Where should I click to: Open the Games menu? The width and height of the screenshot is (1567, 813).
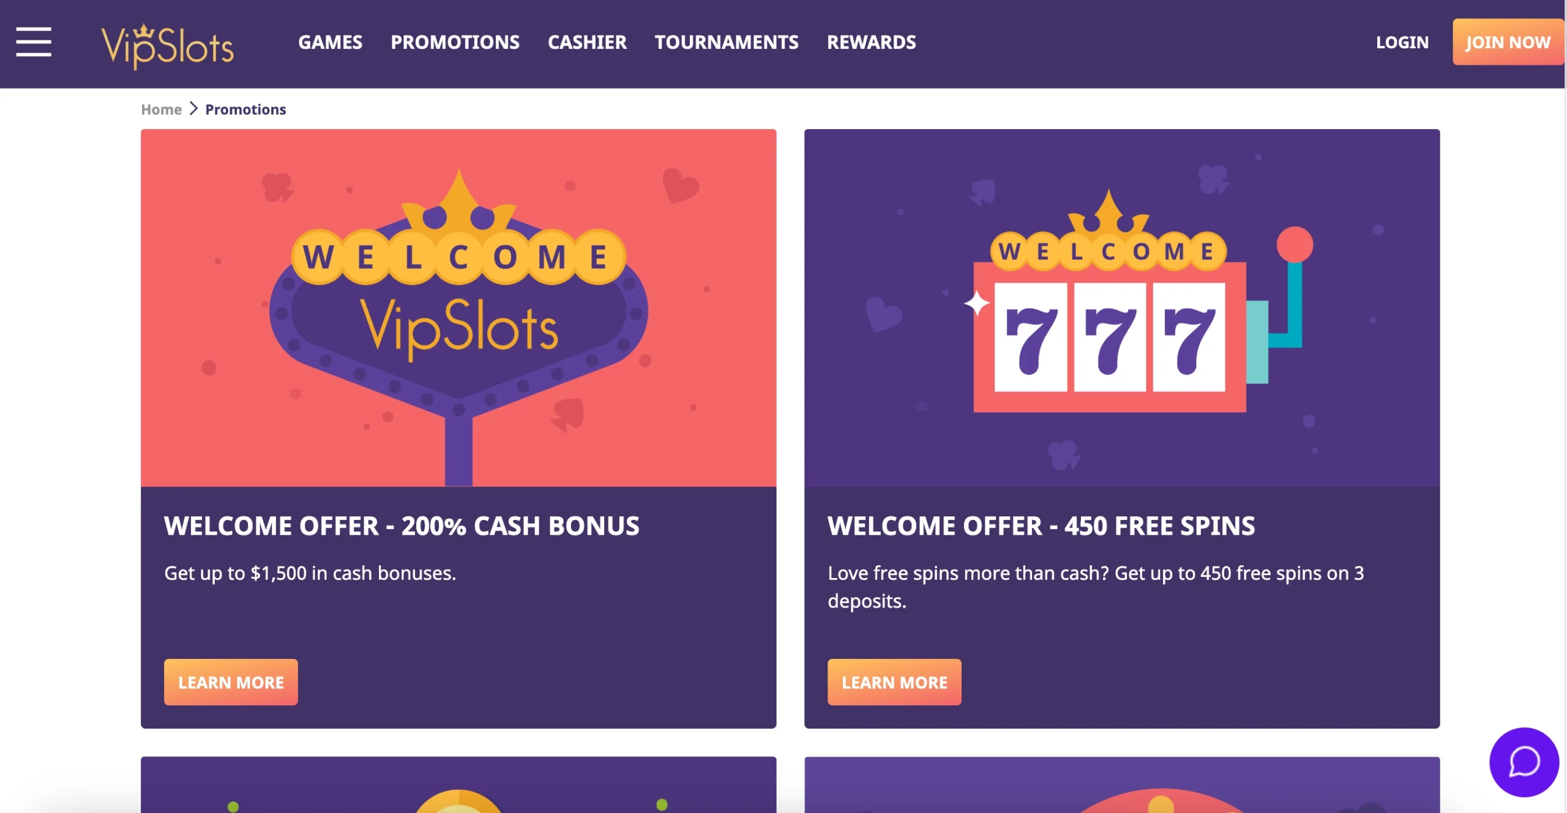330,42
